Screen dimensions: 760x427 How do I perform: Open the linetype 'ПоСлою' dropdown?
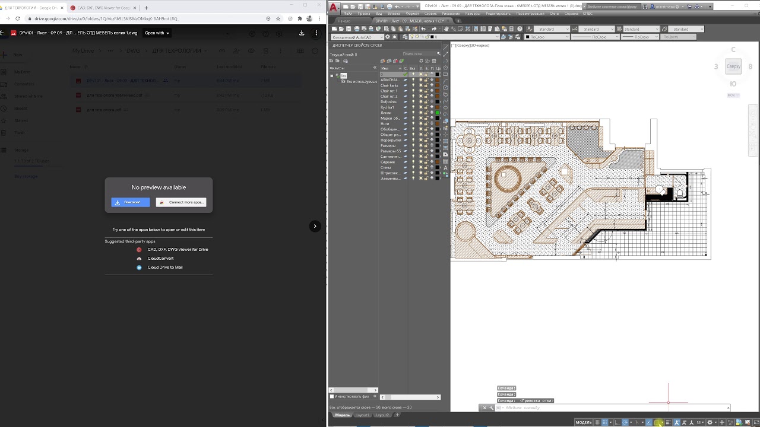(x=596, y=37)
